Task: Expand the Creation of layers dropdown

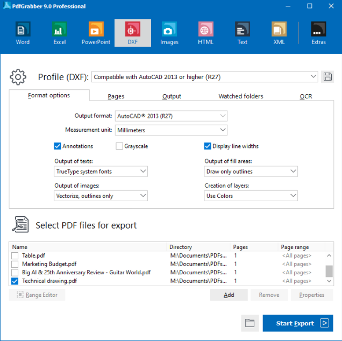Action: coord(251,196)
